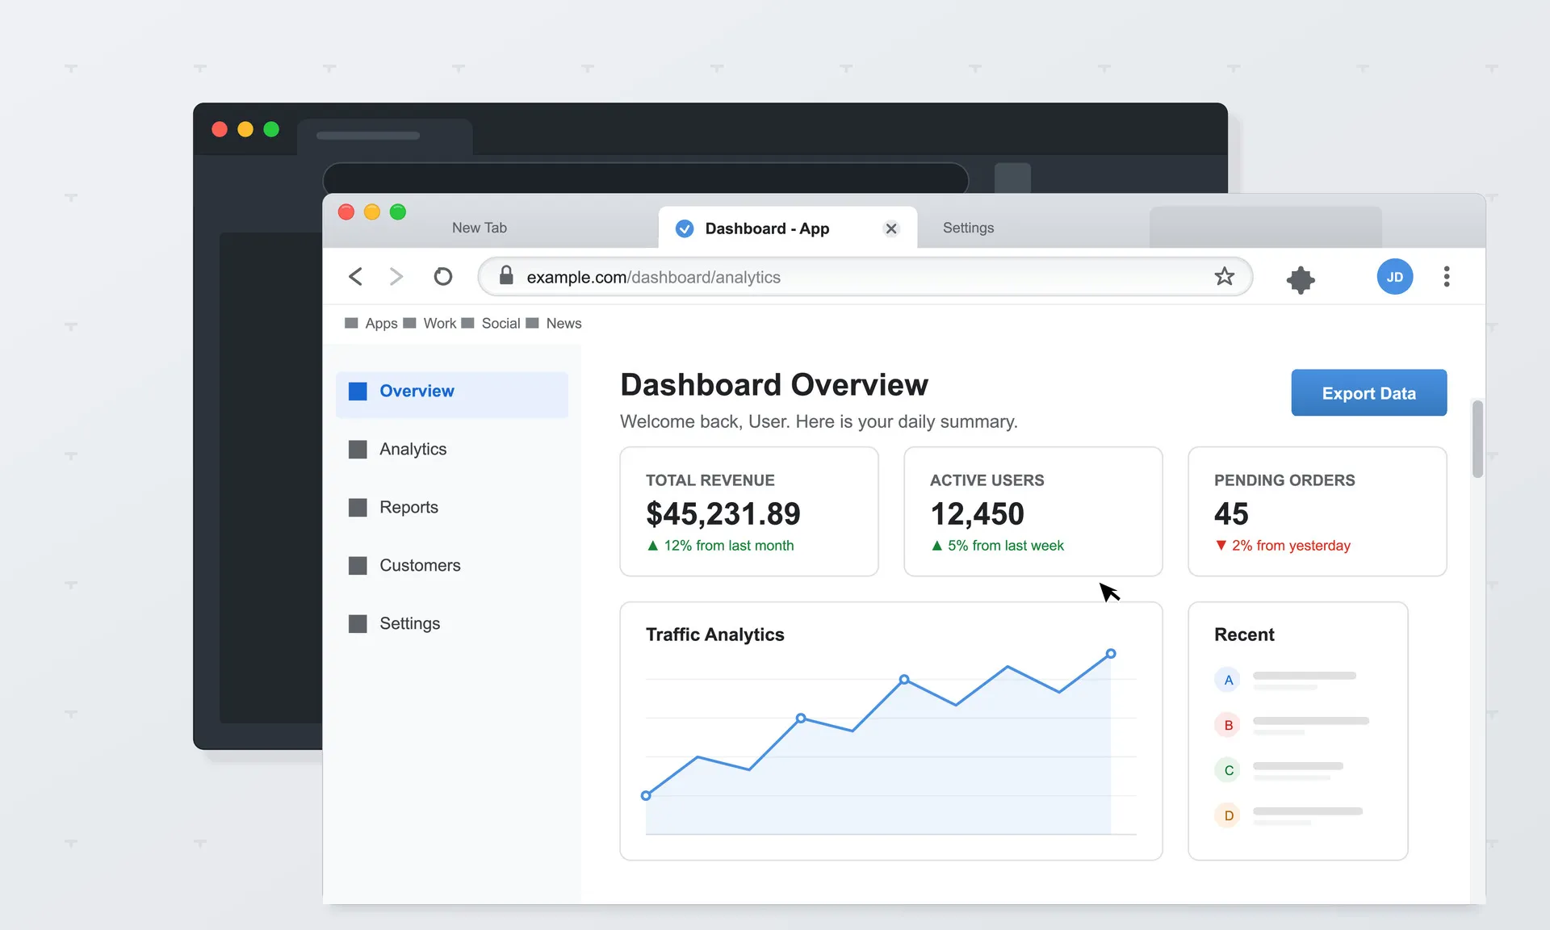Click the Work bookmark folder icon

(409, 323)
